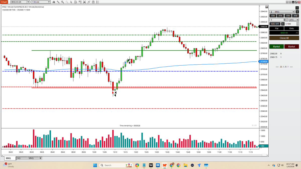Click the plus button in Chart Trader panel
The width and height of the screenshot is (301, 169).
point(297,8)
